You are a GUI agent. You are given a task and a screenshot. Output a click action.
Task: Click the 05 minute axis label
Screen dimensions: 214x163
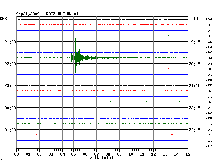[x=73, y=154]
